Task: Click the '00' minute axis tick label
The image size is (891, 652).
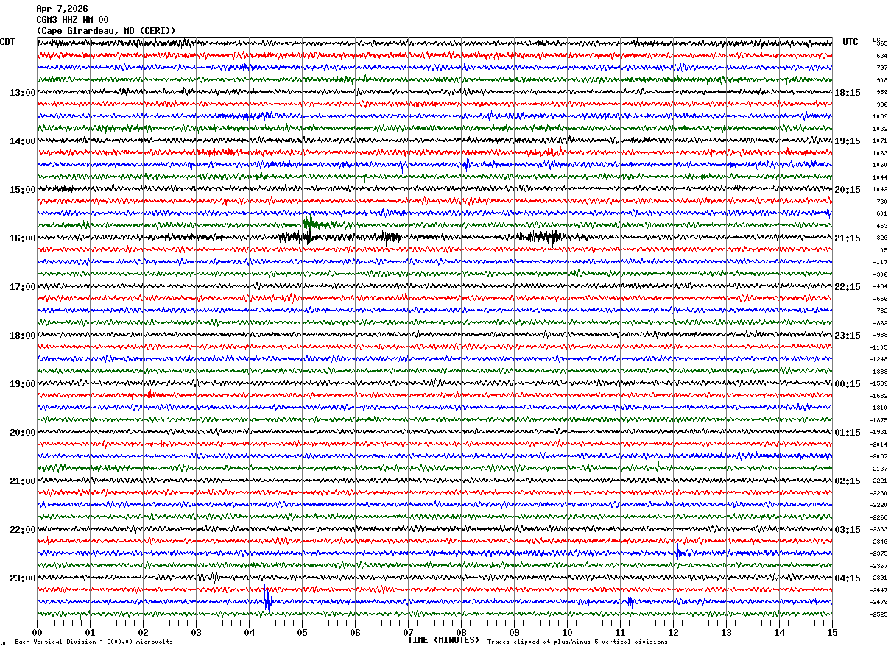Action: [37, 632]
